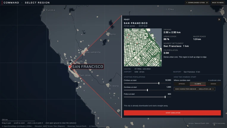Click the centre coordinates 37.7902, -122.4010
Screen dimensions: 227x128
point(142,69)
